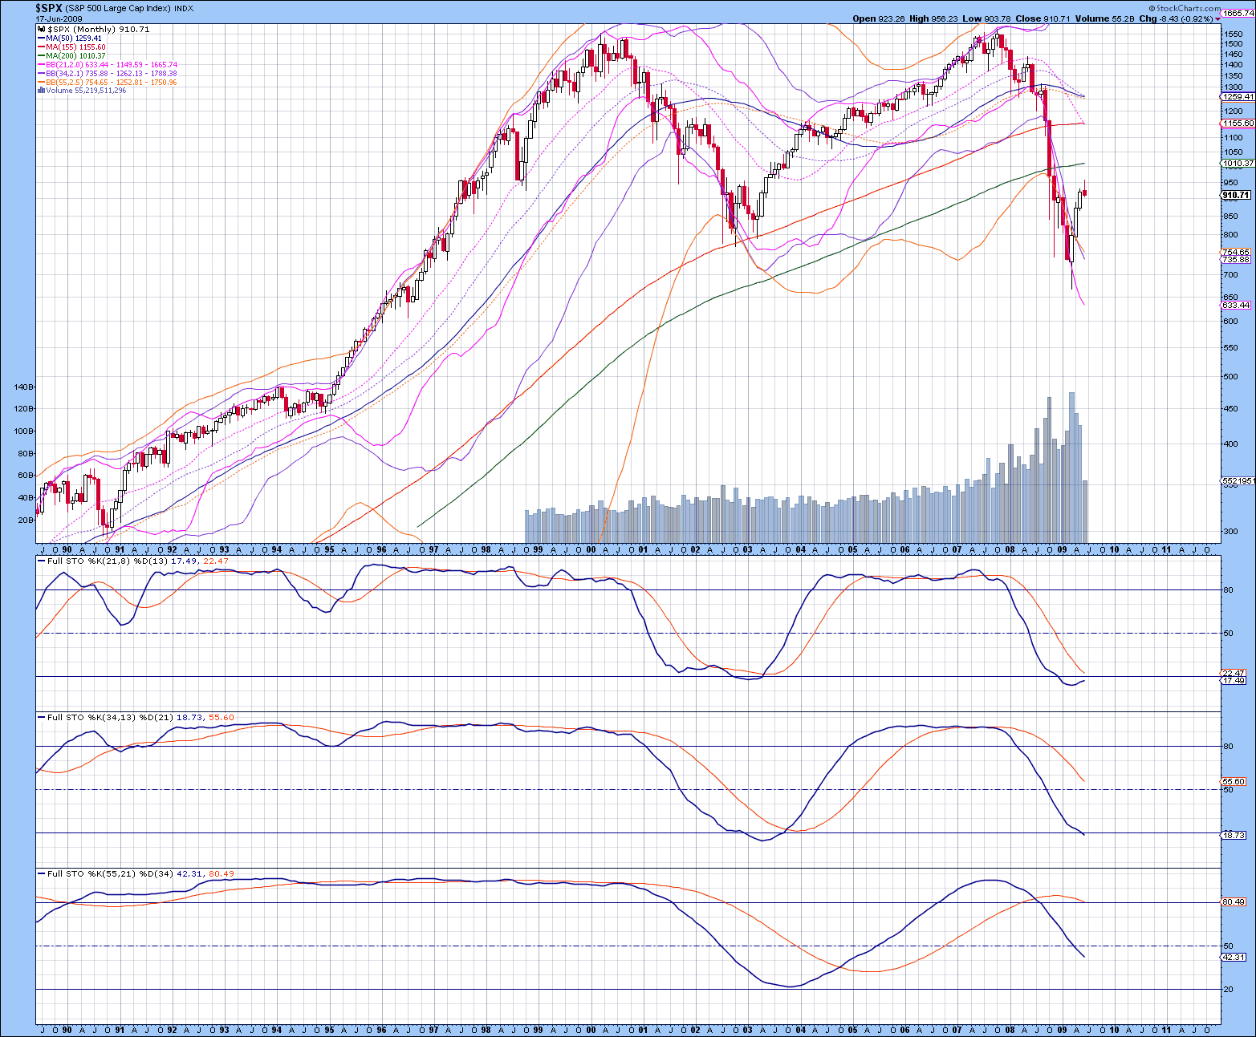Click the 1155.60 MA(155) axis tag

pos(1237,124)
